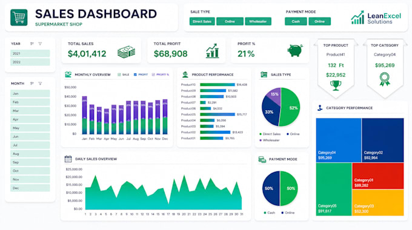
Task: Click the Jan bar in Monthly Overview chart
Action: [84, 115]
